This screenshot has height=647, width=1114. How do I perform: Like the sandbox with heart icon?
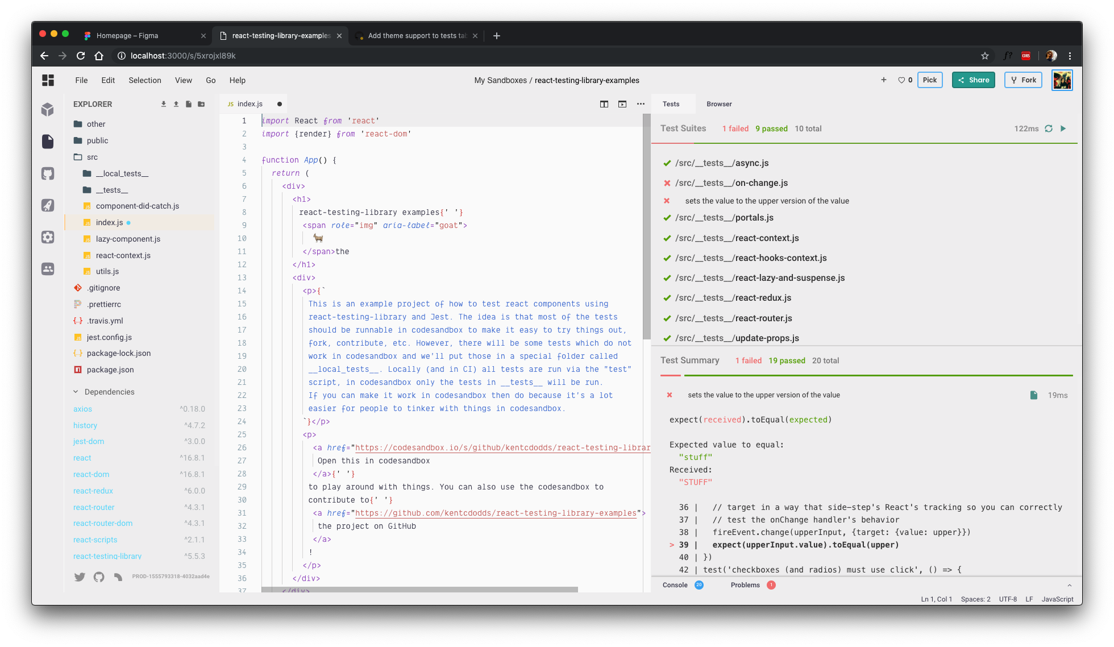pyautogui.click(x=901, y=80)
